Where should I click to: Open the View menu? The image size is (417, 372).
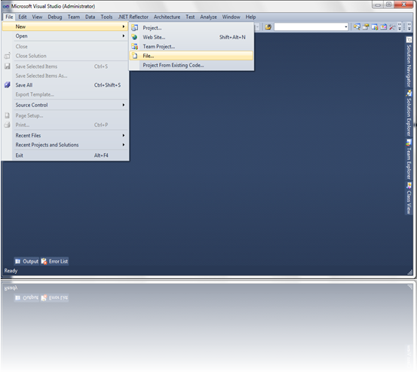point(37,17)
